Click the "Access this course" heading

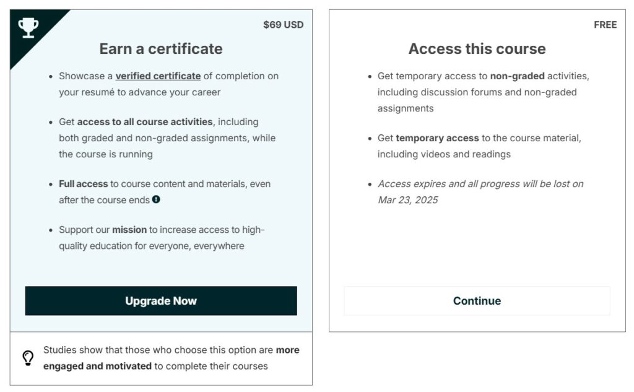[x=477, y=49]
